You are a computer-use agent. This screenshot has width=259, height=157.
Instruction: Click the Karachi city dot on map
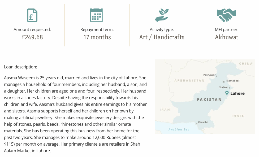pos(197,124)
